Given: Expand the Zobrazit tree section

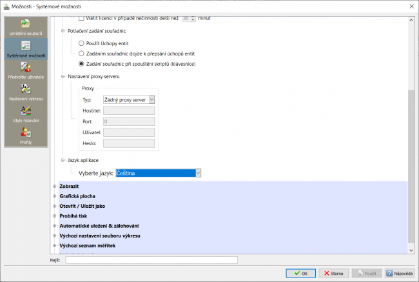Looking at the screenshot, I should pyautogui.click(x=55, y=186).
